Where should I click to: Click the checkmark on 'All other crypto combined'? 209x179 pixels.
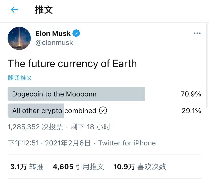(x=103, y=111)
